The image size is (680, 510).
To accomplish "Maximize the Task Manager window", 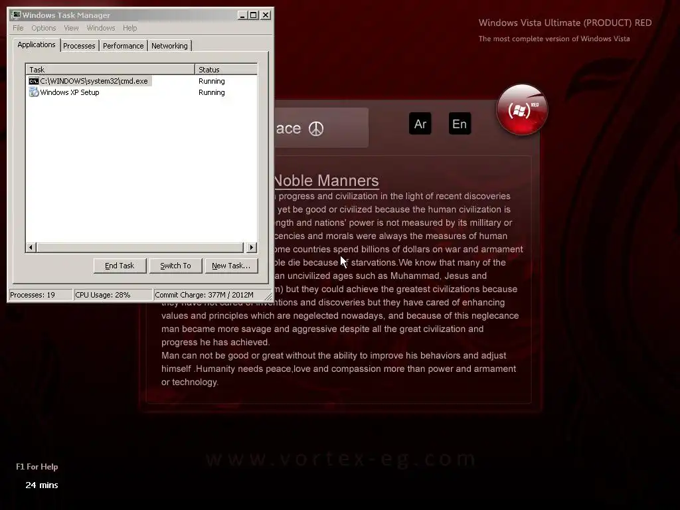I will tap(254, 15).
